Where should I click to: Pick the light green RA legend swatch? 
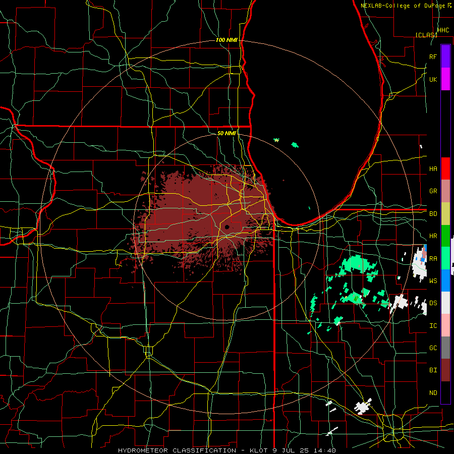[445, 258]
